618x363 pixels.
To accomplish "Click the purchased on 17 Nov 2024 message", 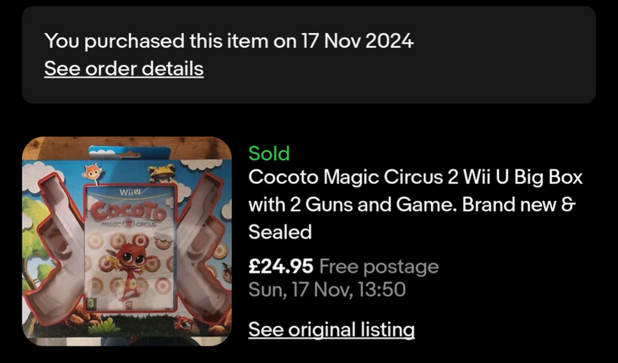I will (229, 41).
